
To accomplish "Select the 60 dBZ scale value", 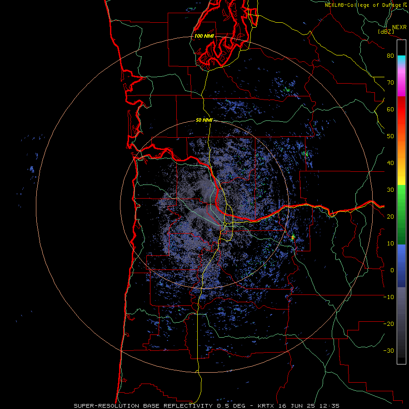I will [390, 109].
